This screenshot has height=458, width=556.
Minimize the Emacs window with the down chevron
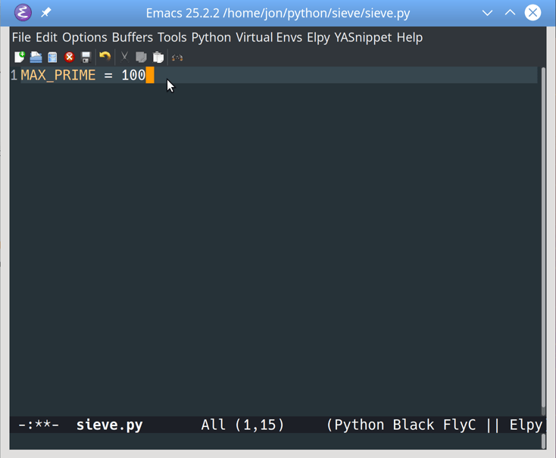coord(488,13)
